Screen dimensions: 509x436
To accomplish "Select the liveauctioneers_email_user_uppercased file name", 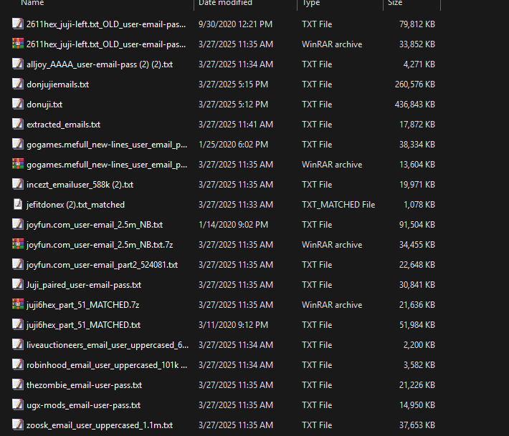I will pyautogui.click(x=108, y=345).
